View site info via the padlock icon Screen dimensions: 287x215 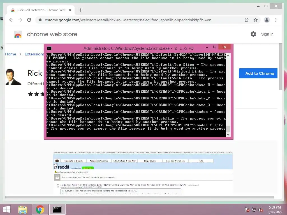point(40,20)
